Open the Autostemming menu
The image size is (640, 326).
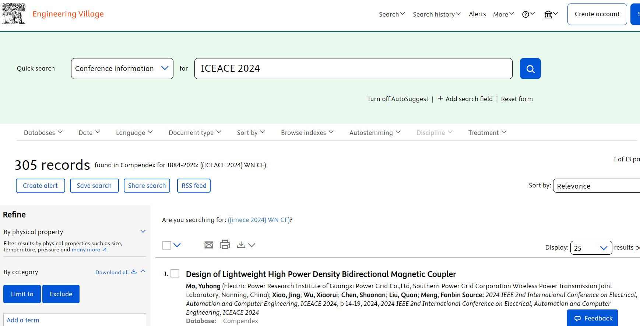pos(375,132)
